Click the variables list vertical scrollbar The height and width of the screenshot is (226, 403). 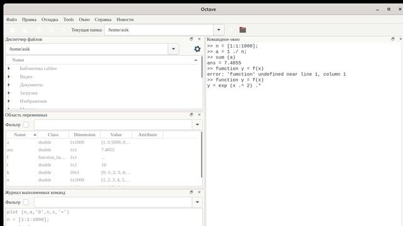(x=201, y=154)
